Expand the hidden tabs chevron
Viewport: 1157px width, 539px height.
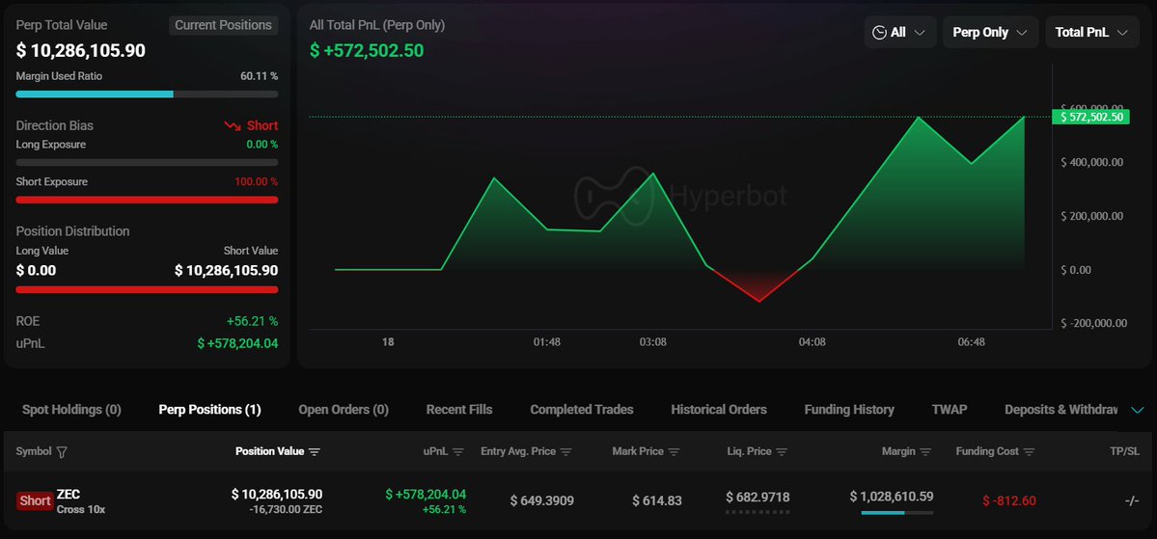tap(1137, 410)
